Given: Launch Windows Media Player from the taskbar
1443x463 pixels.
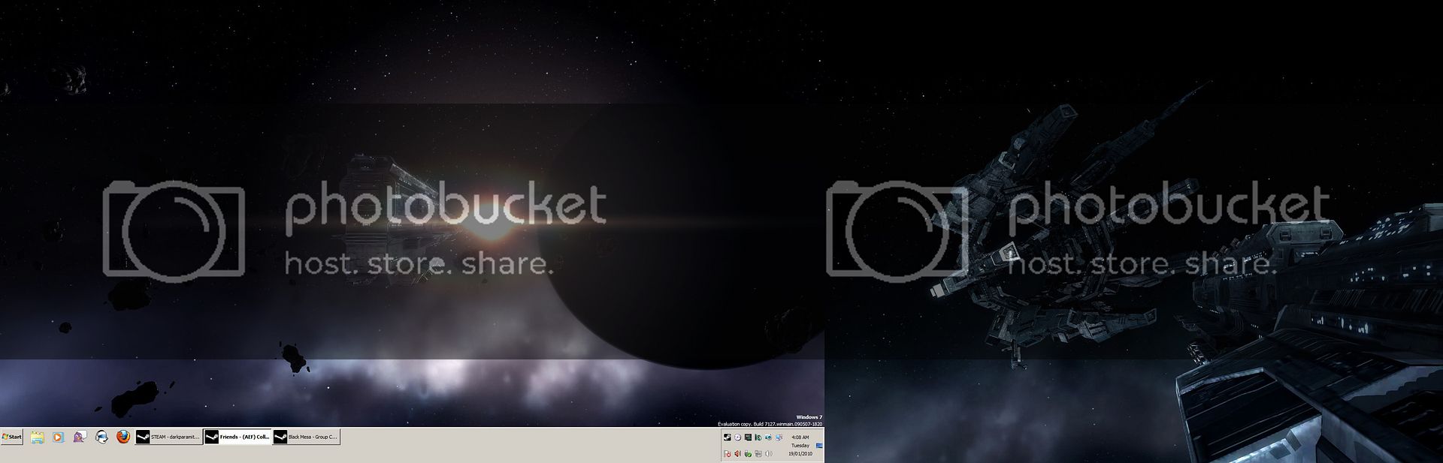Looking at the screenshot, I should (x=58, y=437).
